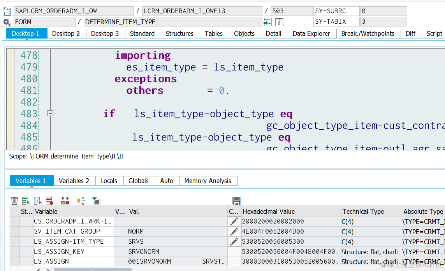The image size is (445, 271).
Task: Click the floppy disk save icon
Action: pos(236,201)
